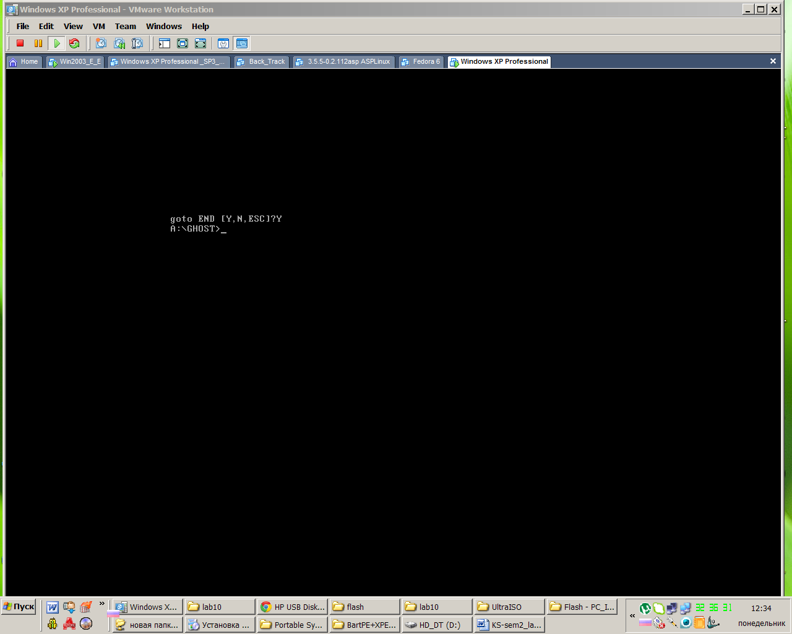The image size is (792, 634).
Task: Open the Edit menu
Action: [x=46, y=26]
